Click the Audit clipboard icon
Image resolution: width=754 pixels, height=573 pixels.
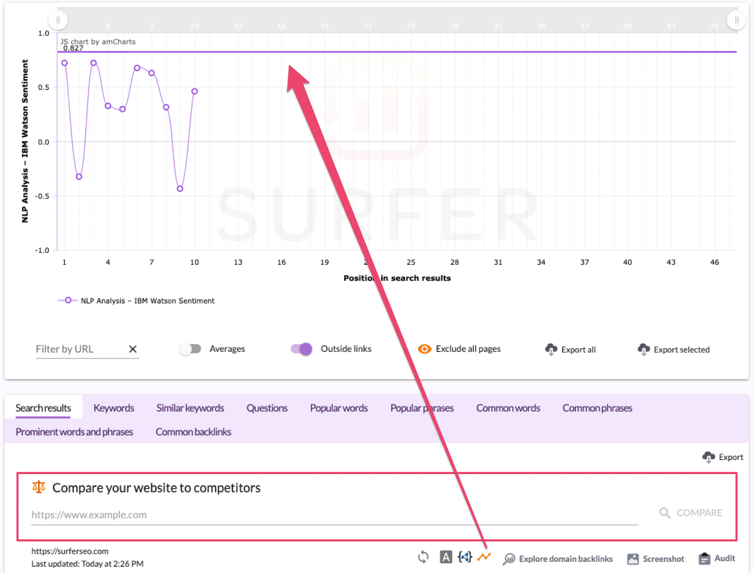coord(705,558)
